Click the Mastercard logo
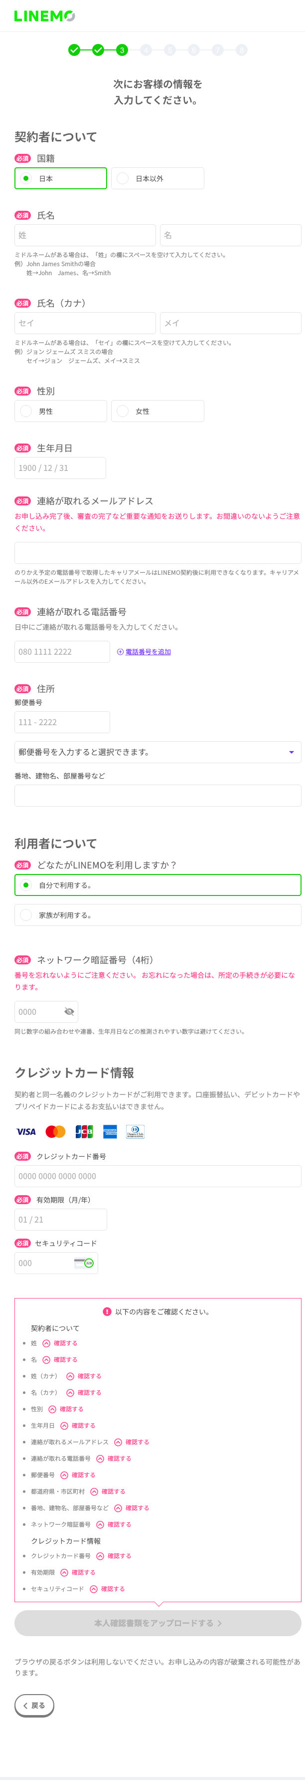Image resolution: width=305 pixels, height=1780 pixels. [55, 1131]
